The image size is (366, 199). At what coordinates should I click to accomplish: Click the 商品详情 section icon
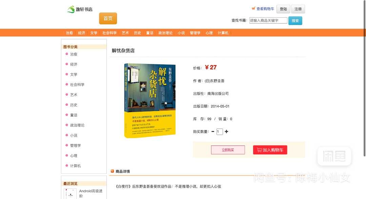coord(112,171)
